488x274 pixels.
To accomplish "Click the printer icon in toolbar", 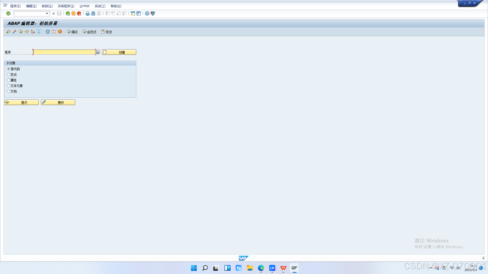I will [88, 13].
